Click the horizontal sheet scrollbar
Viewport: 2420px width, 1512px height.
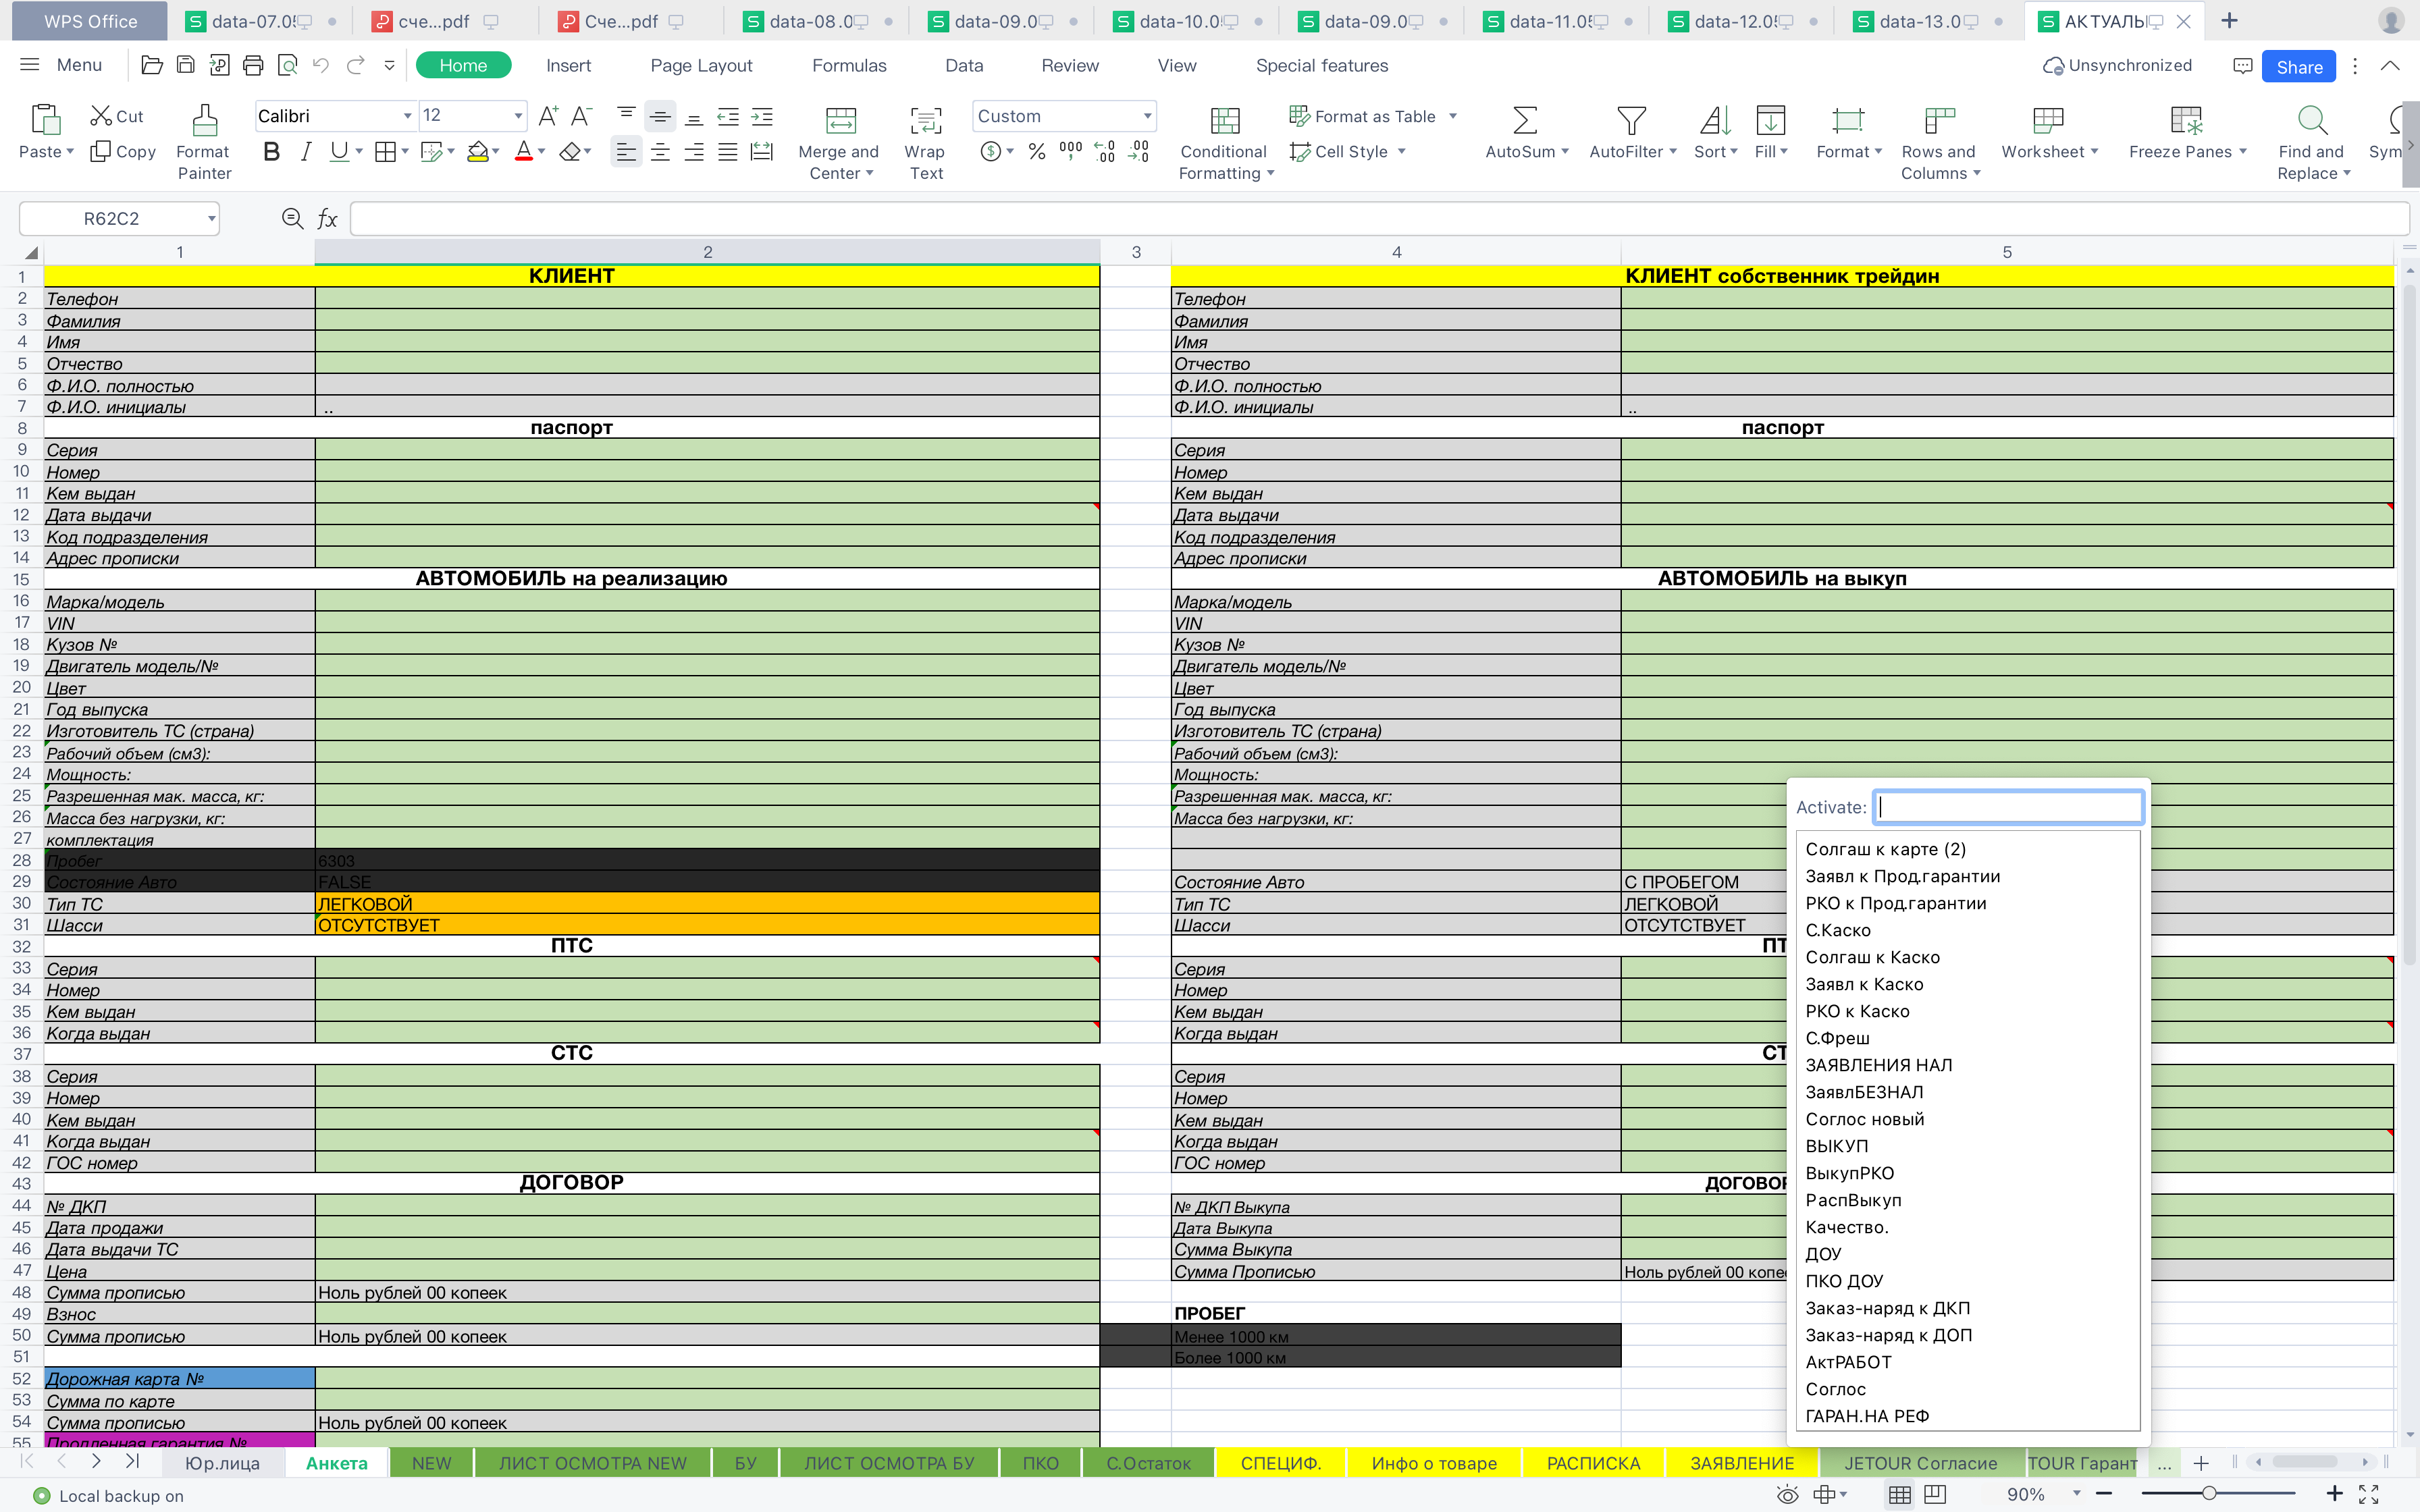tap(2311, 1462)
